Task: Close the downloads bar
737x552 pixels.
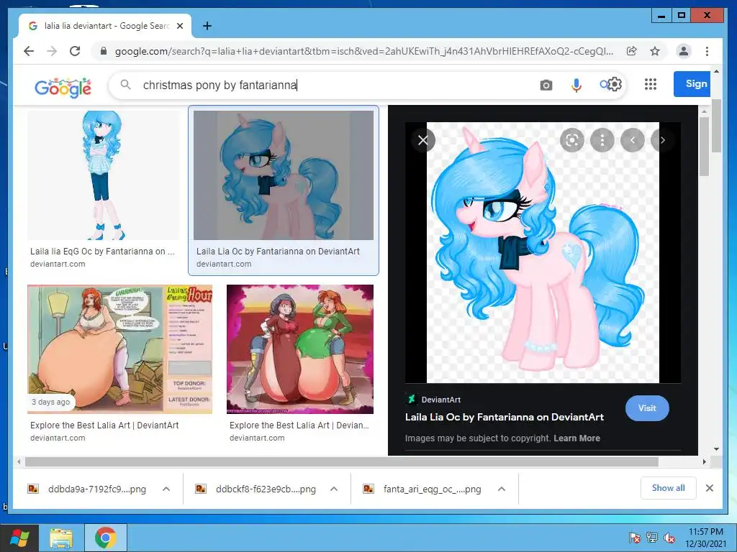Action: point(710,488)
